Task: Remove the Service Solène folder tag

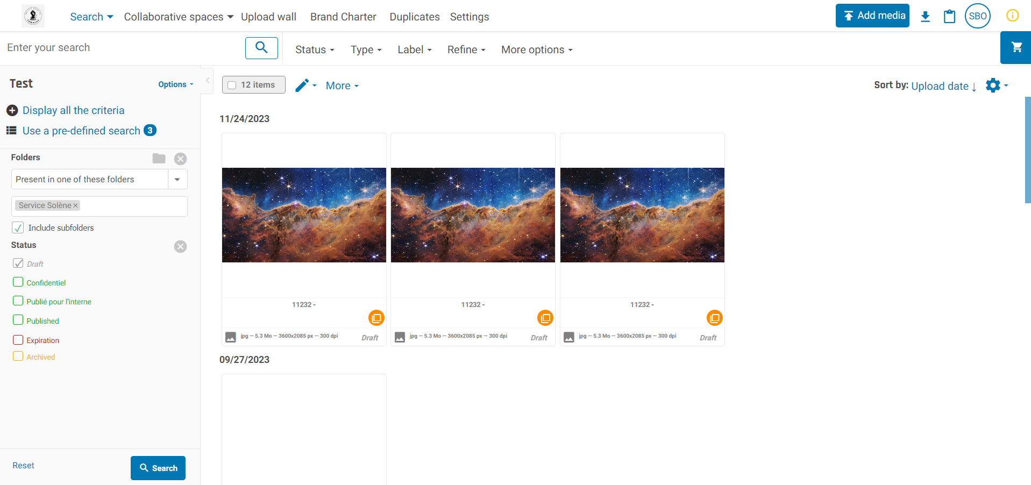Action: [76, 205]
